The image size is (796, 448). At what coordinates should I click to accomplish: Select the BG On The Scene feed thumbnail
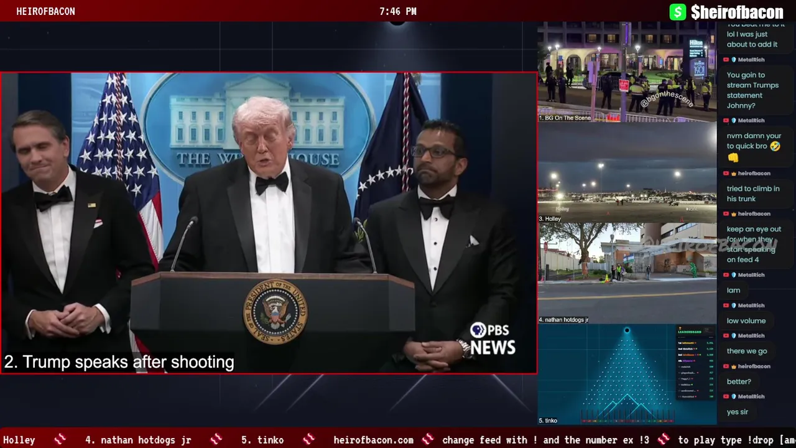coord(627,72)
